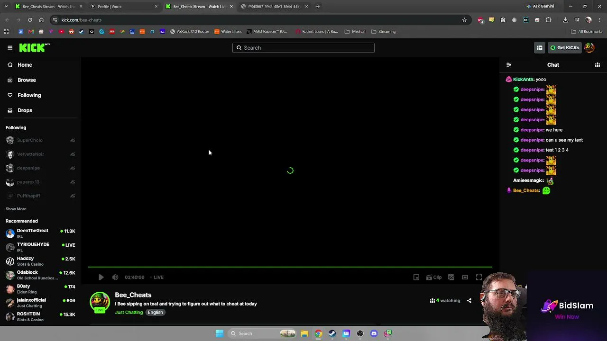Open SuperCholo's followed channel
The image size is (607, 341).
pos(40,140)
